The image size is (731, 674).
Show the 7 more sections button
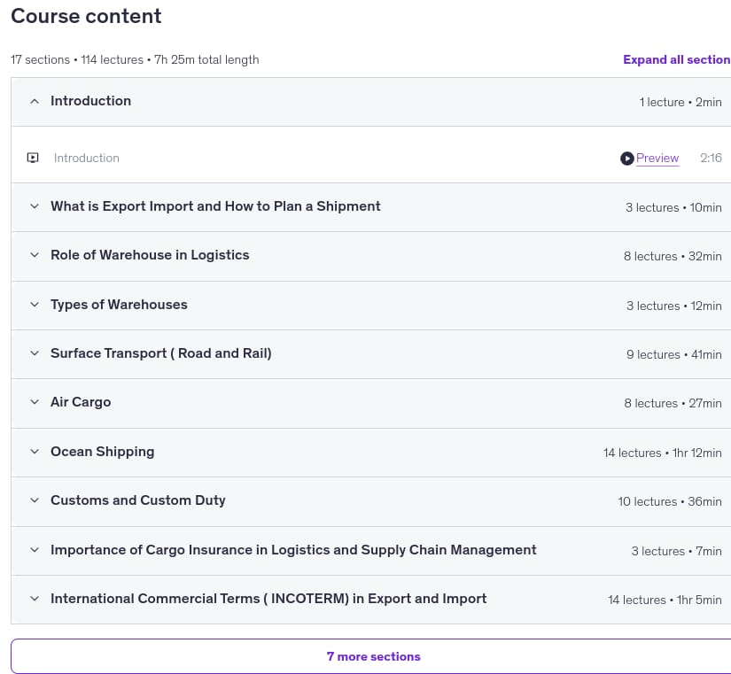pyautogui.click(x=373, y=656)
